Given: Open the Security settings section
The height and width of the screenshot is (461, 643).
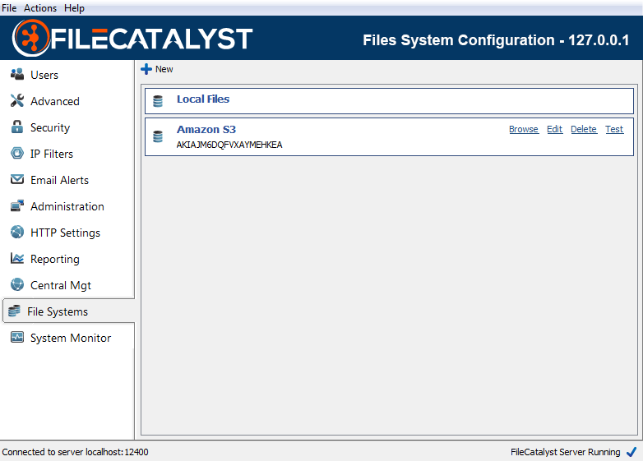Looking at the screenshot, I should coord(50,127).
